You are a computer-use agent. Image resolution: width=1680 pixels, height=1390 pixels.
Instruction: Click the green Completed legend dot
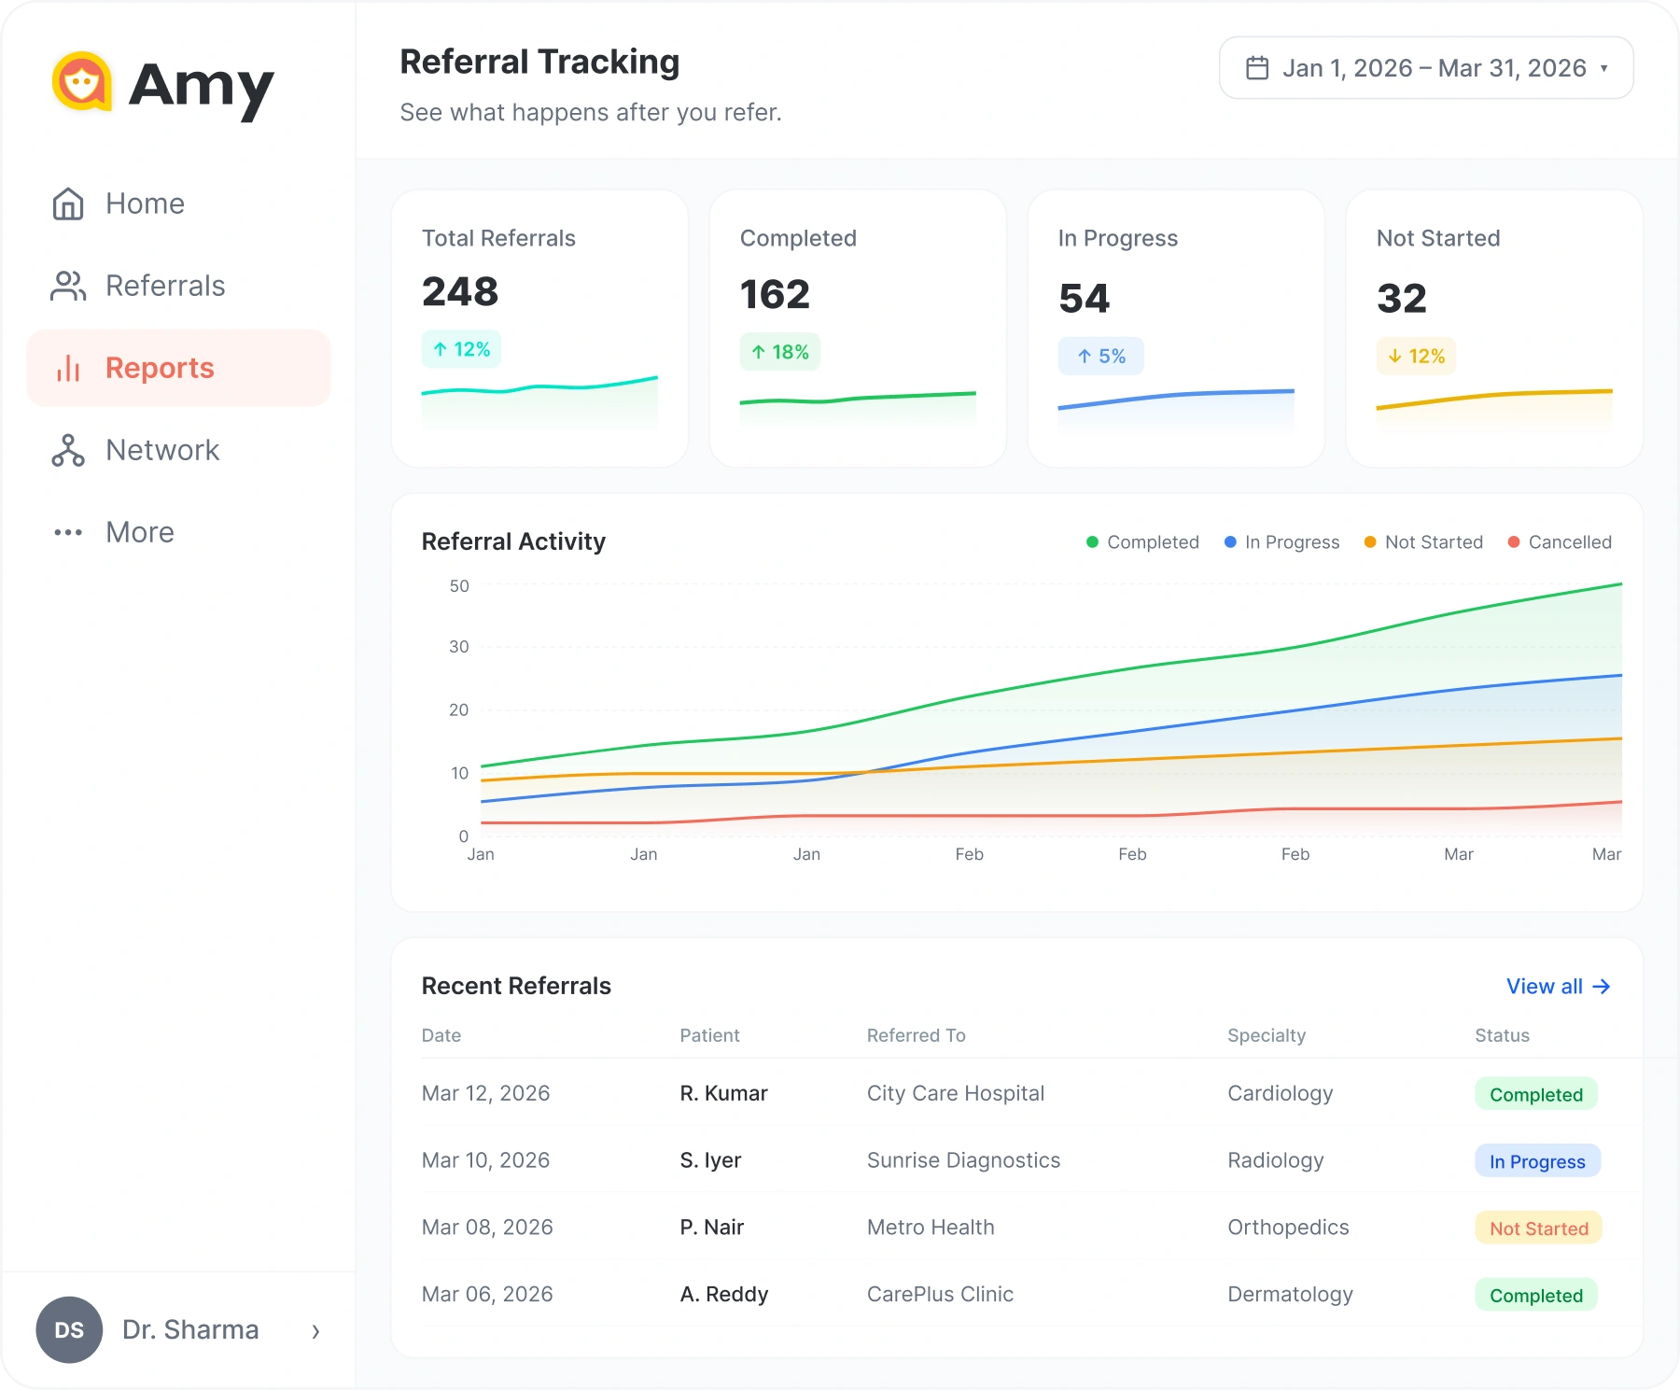pos(1092,542)
